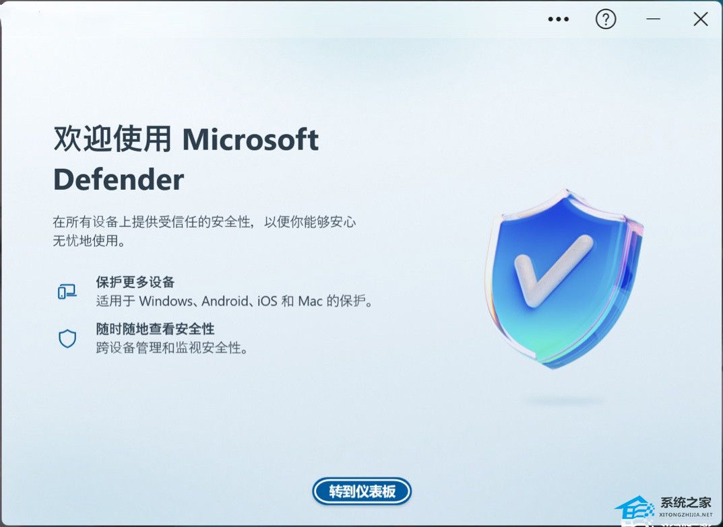Click the question mark help icon

606,20
